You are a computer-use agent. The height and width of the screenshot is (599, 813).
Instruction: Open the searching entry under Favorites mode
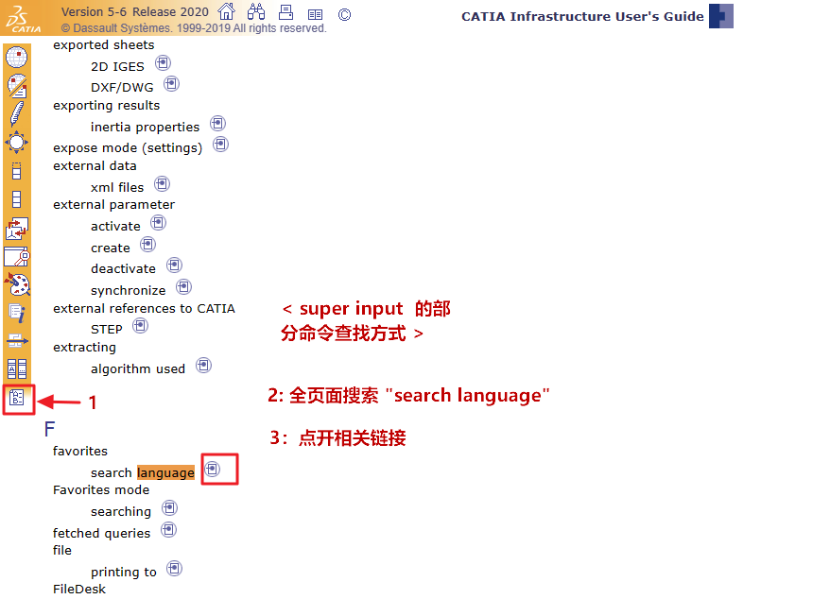tap(121, 511)
